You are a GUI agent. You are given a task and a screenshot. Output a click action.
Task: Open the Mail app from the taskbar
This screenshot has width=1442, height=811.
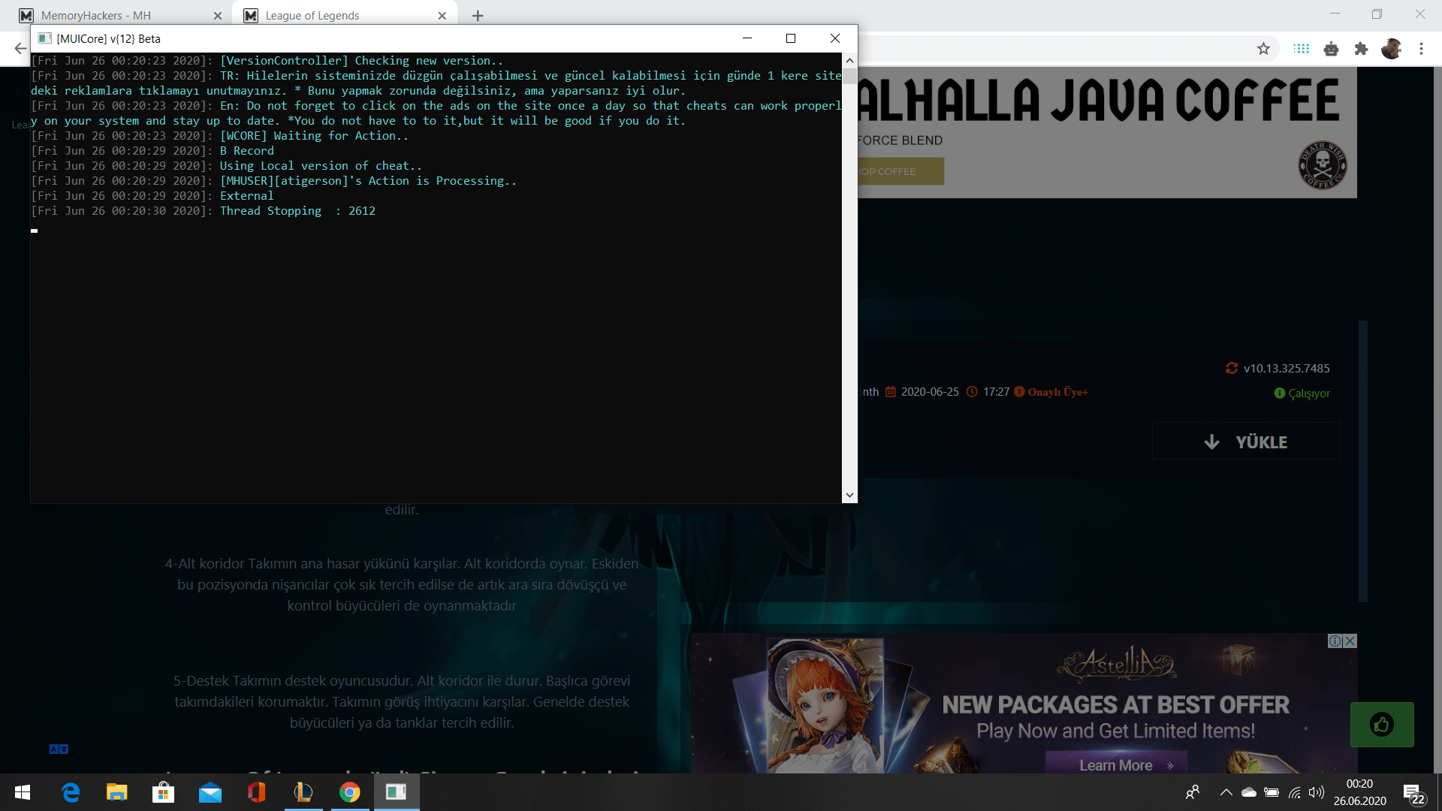tap(210, 792)
